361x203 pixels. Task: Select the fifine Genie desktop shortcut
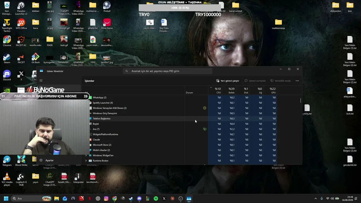[x=107, y=24]
